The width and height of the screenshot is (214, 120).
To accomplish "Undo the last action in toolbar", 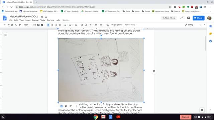I will (x=5, y=25).
